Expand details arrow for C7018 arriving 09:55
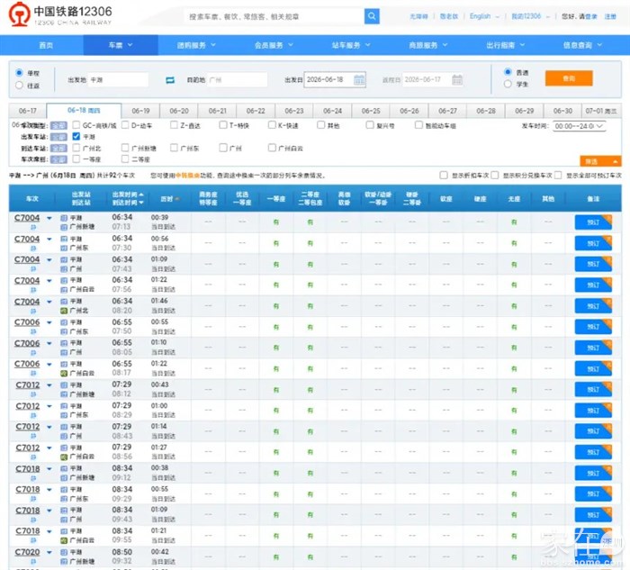This screenshot has width=630, height=570. pyautogui.click(x=49, y=532)
